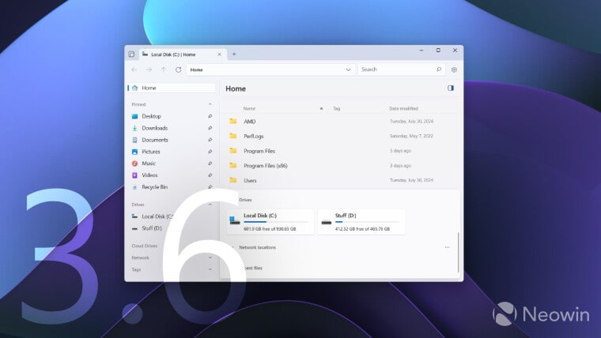The height and width of the screenshot is (338, 601).
Task: Go forward with the forward arrow
Action: (149, 69)
